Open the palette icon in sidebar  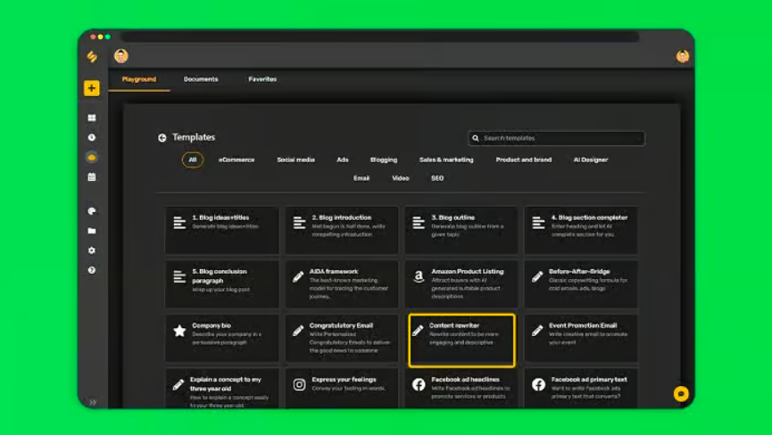coord(91,211)
